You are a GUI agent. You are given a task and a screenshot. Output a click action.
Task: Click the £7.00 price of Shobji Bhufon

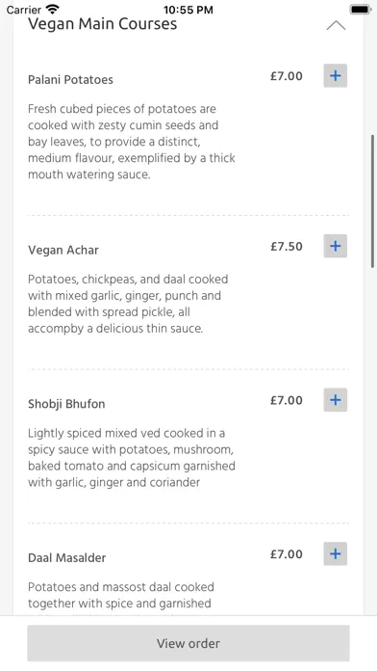[x=287, y=400]
